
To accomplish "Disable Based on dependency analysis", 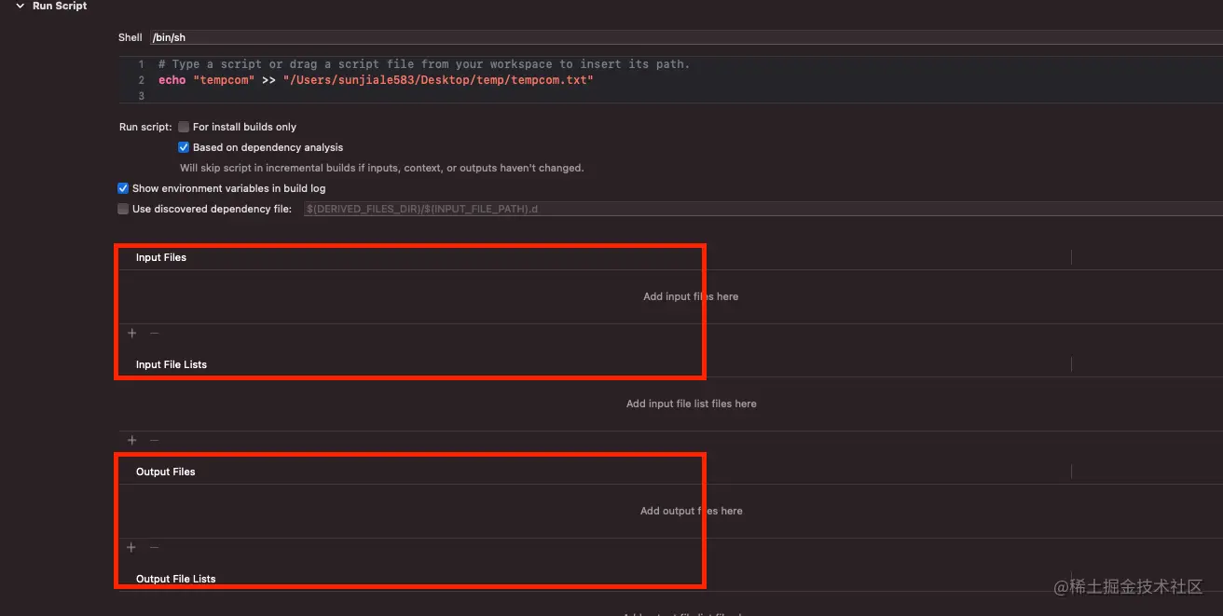I will pos(183,146).
